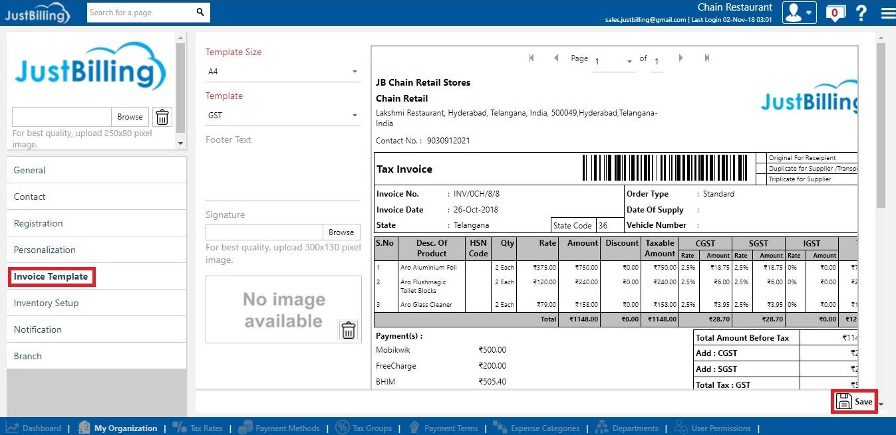
Task: Switch to the Departments tab
Action: (628, 428)
